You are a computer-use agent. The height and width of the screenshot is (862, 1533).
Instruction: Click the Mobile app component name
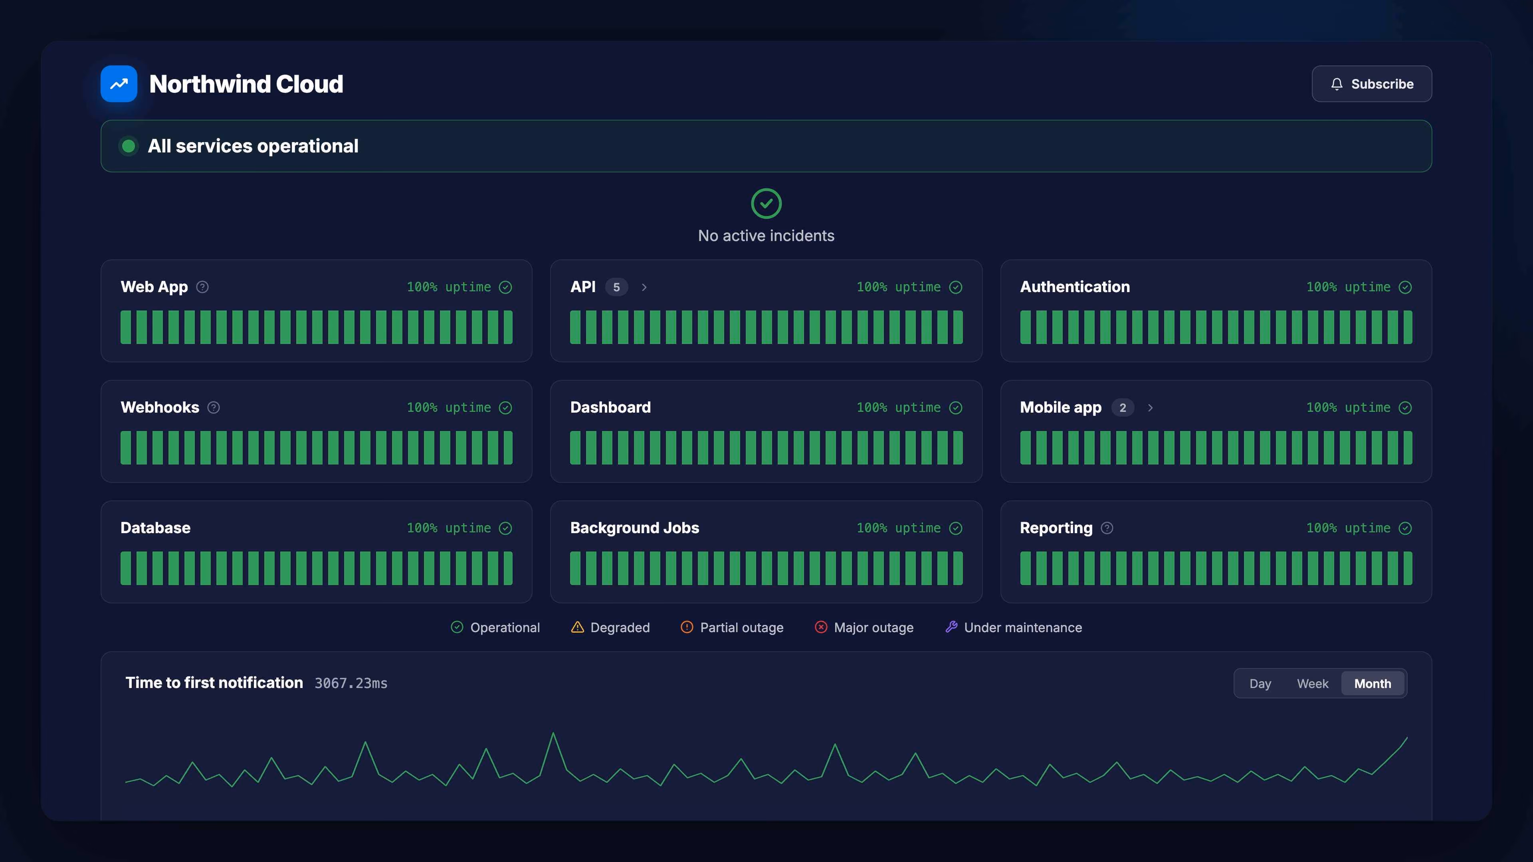(x=1060, y=408)
